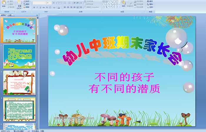This screenshot has height=132, width=206.
Task: Close the slides thumbnail pane
Action: 37,15
